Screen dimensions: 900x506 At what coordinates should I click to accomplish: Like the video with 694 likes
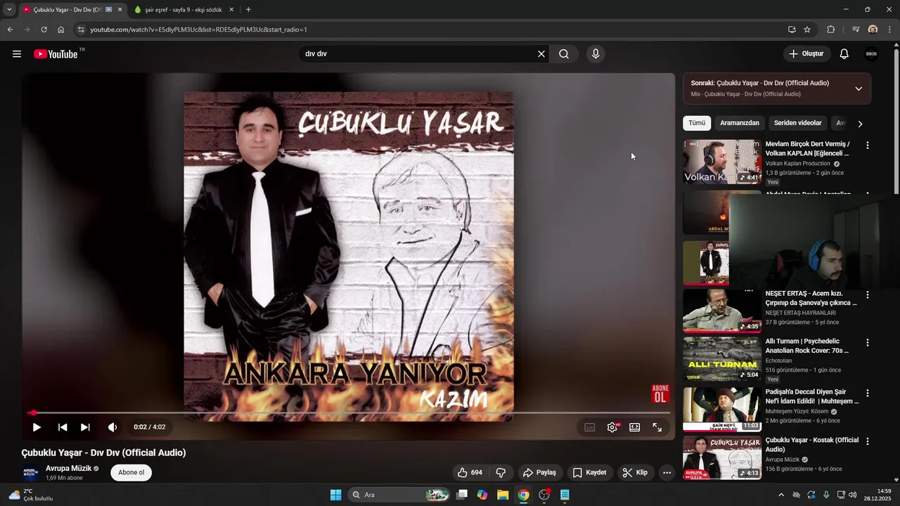click(x=470, y=473)
